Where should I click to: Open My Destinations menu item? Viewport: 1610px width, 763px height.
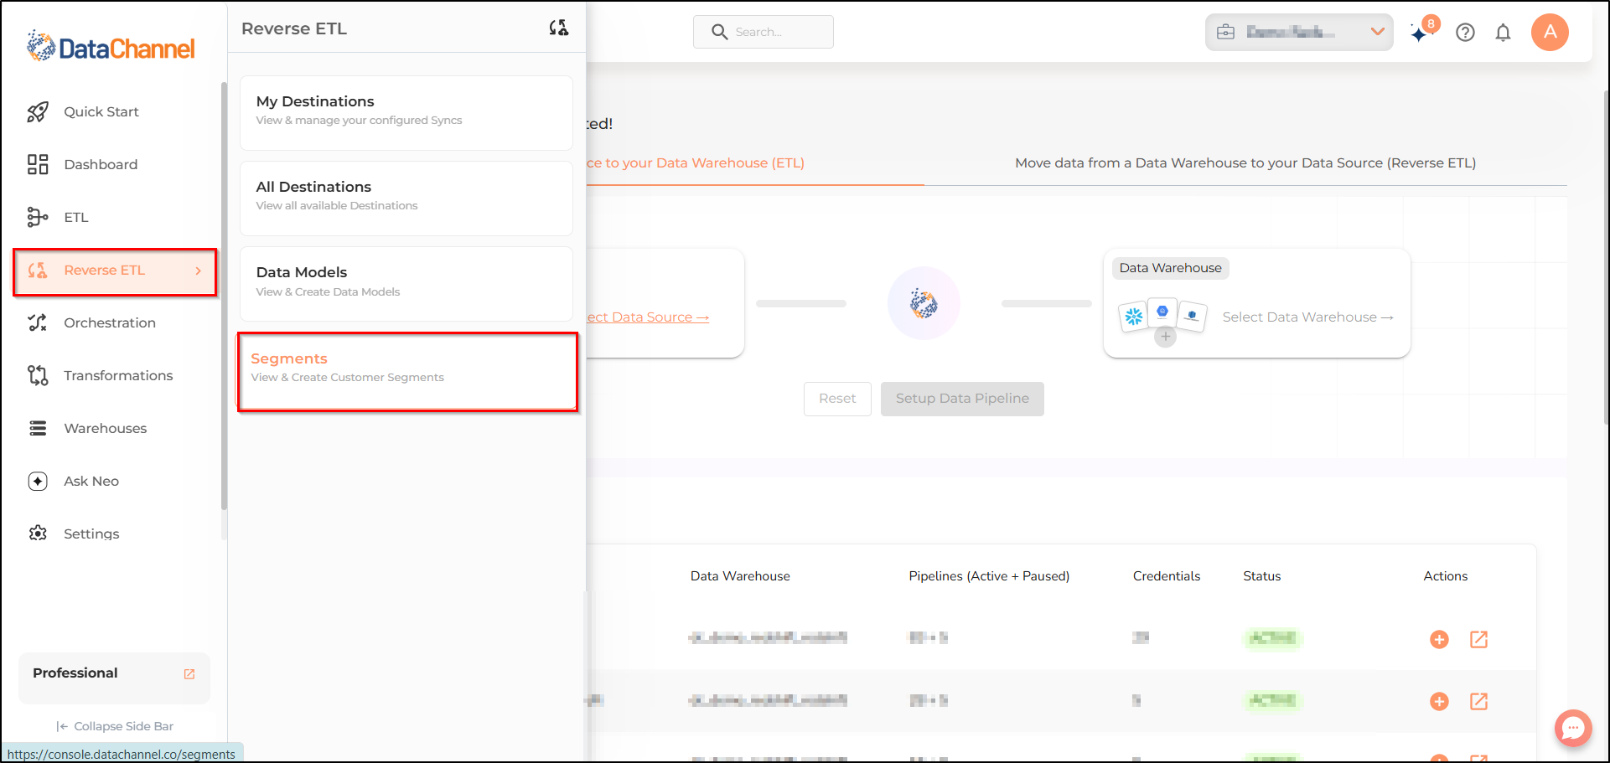[x=406, y=113]
